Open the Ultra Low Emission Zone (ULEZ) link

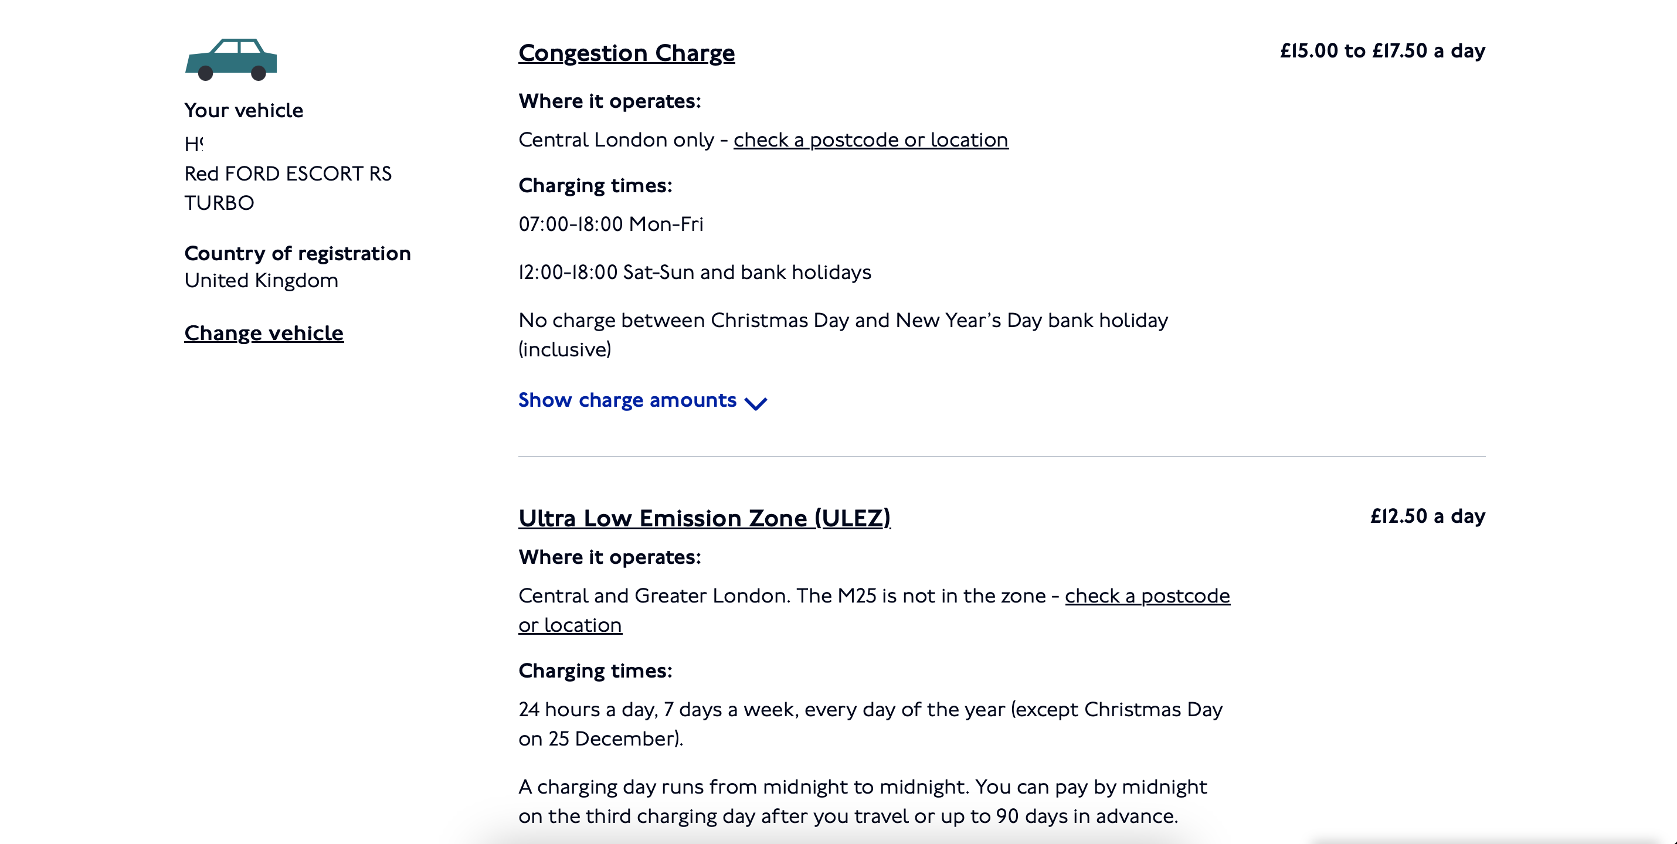(704, 518)
